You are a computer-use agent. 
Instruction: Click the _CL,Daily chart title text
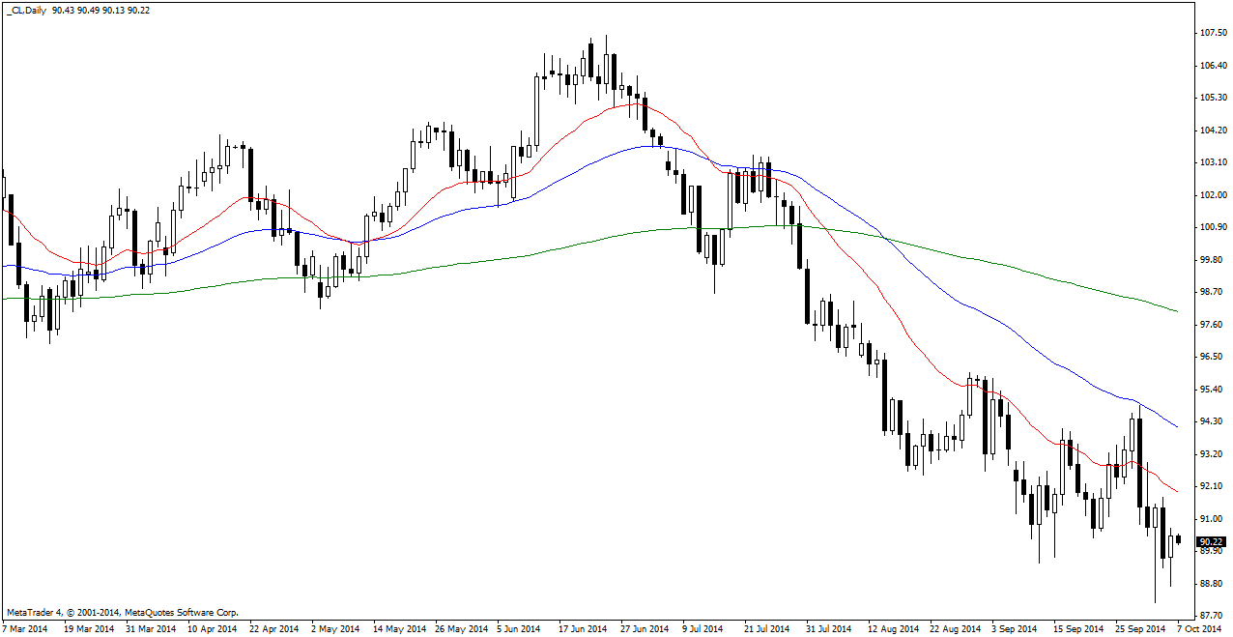click(27, 10)
